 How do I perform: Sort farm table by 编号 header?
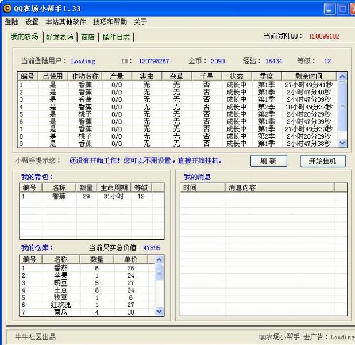[28, 76]
